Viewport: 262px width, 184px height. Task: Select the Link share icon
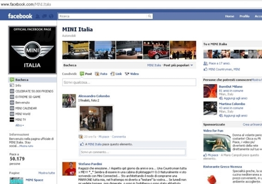click(x=112, y=74)
